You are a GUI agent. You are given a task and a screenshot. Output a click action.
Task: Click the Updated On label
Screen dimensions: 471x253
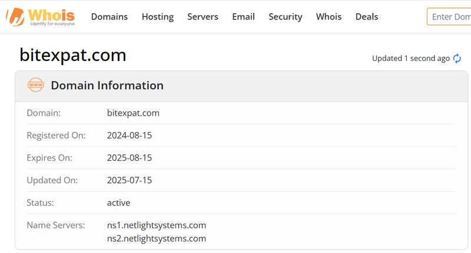click(x=52, y=180)
